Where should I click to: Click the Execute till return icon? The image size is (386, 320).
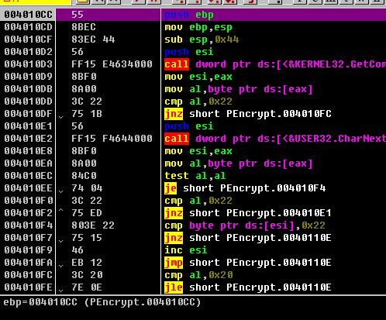pyautogui.click(x=251, y=2)
